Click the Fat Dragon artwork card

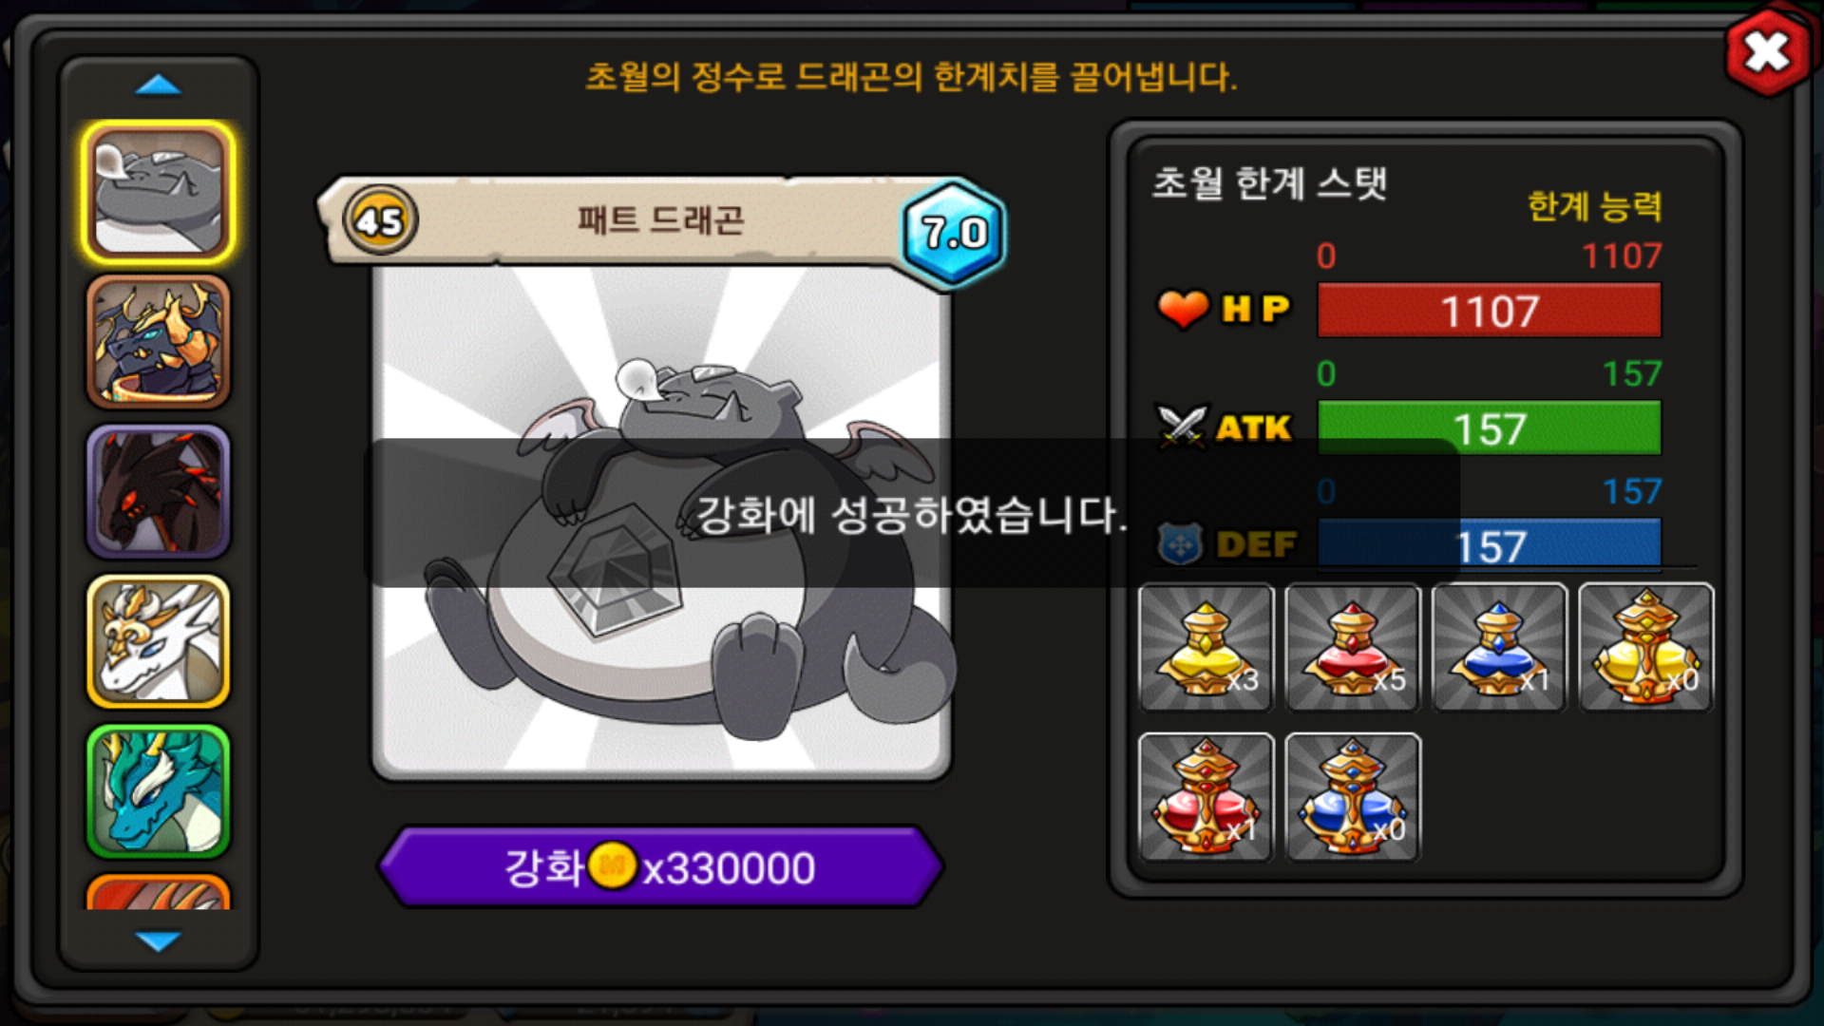click(661, 522)
